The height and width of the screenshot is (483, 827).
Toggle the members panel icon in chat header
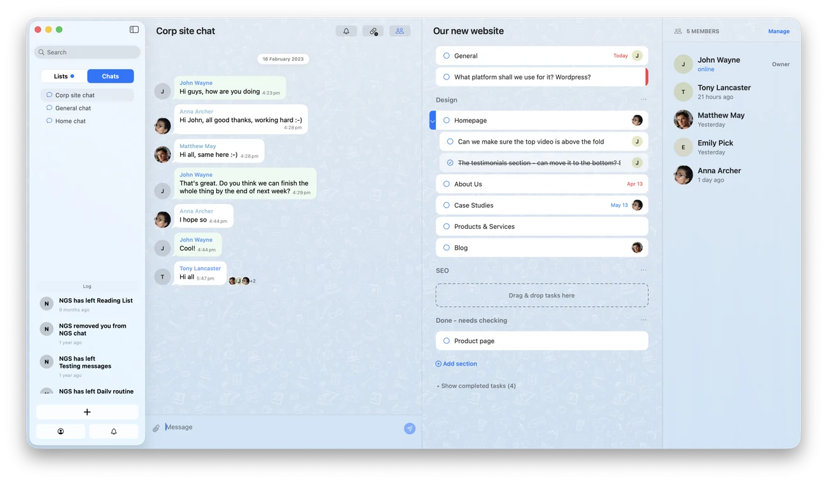click(400, 31)
